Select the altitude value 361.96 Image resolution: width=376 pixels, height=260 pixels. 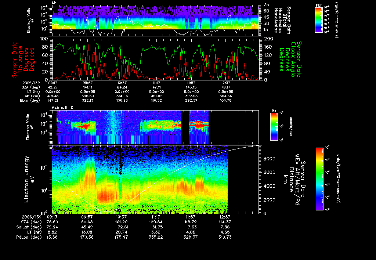tap(122, 96)
